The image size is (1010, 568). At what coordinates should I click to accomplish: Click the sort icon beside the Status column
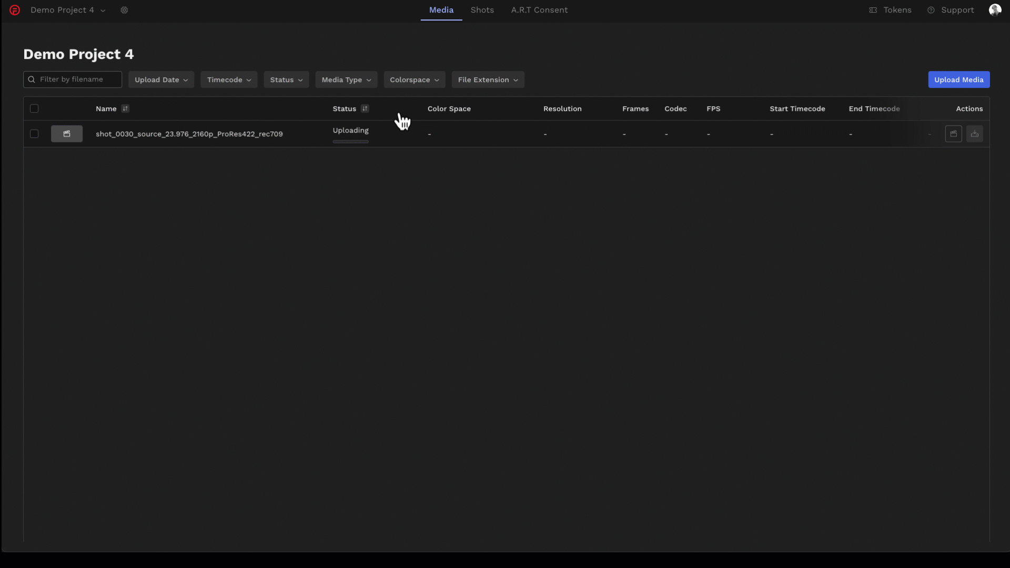tap(365, 109)
